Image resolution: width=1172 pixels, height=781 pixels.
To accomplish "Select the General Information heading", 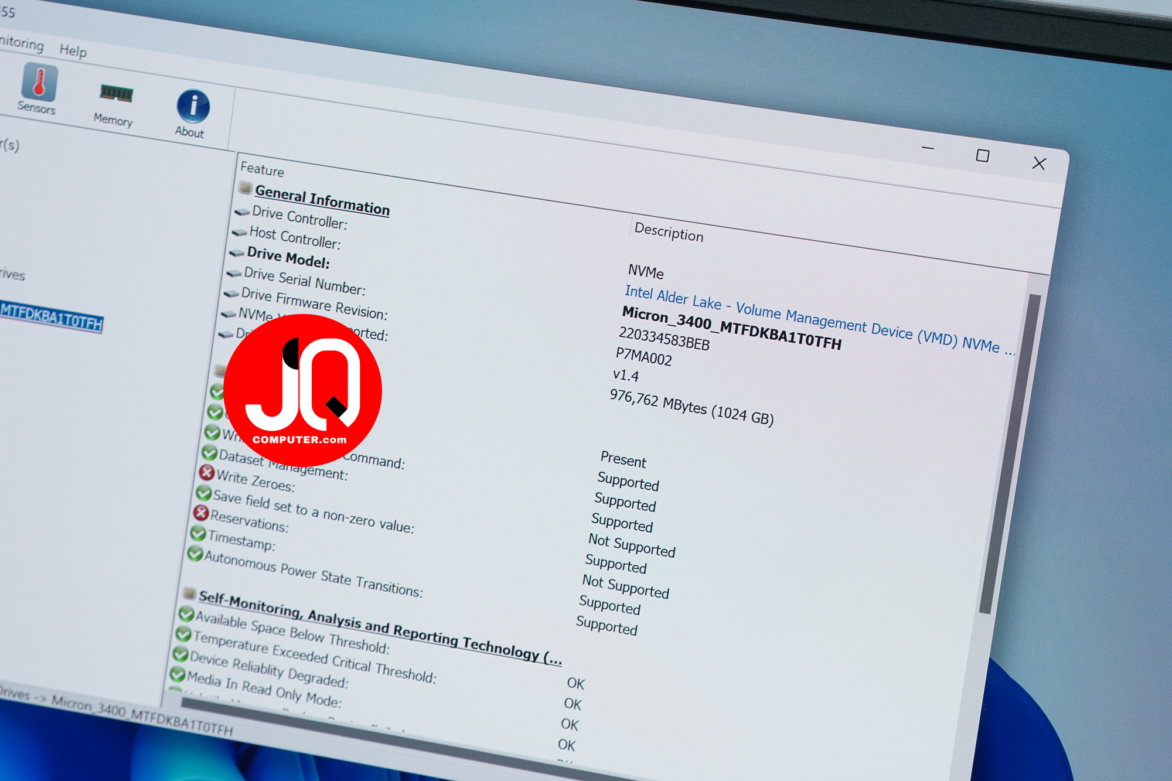I will (322, 200).
